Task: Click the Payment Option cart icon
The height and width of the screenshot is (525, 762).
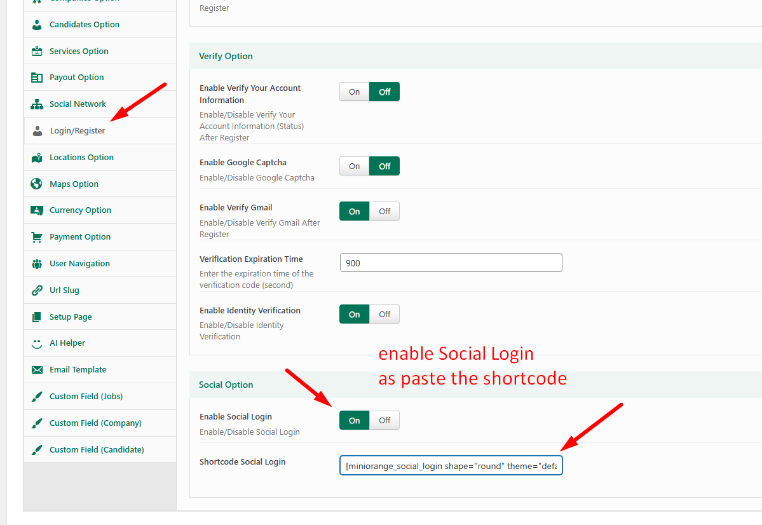Action: (37, 237)
